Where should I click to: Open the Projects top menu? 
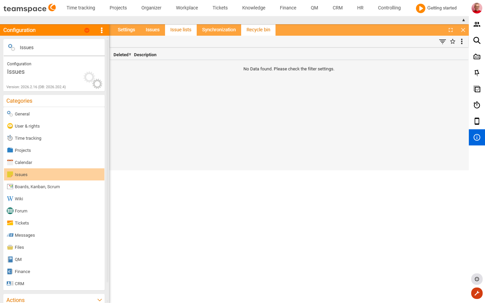[x=118, y=8]
